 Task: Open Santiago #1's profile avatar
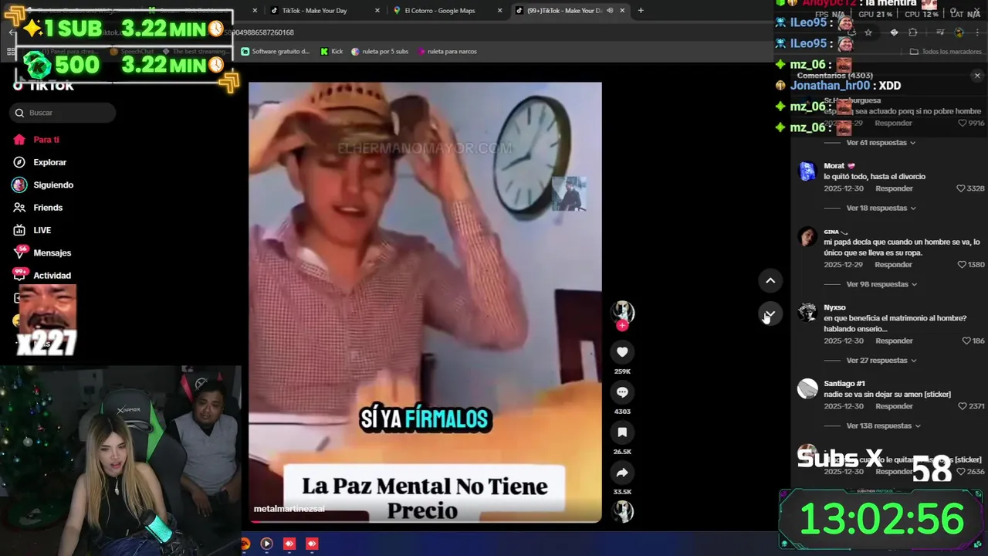coord(807,388)
